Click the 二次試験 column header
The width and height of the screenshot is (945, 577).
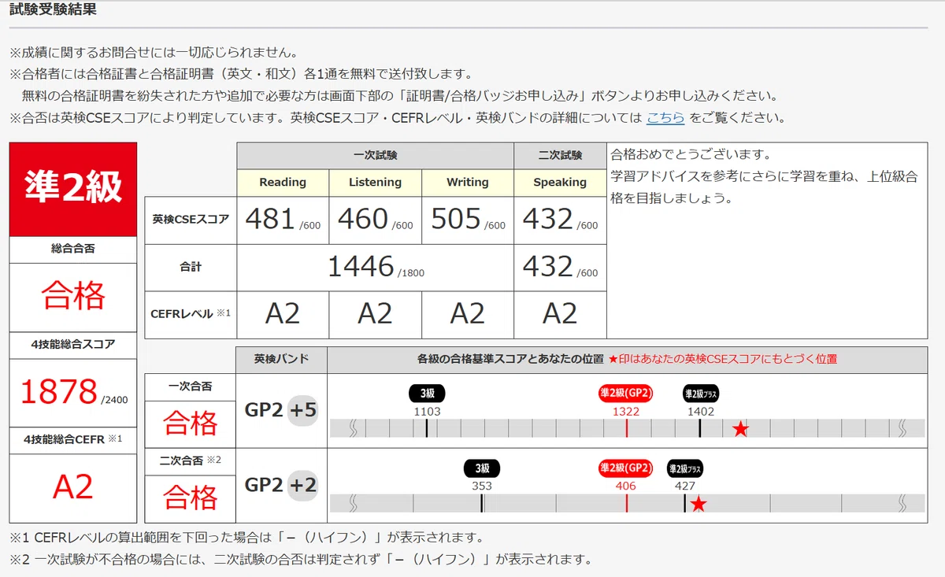tap(560, 156)
